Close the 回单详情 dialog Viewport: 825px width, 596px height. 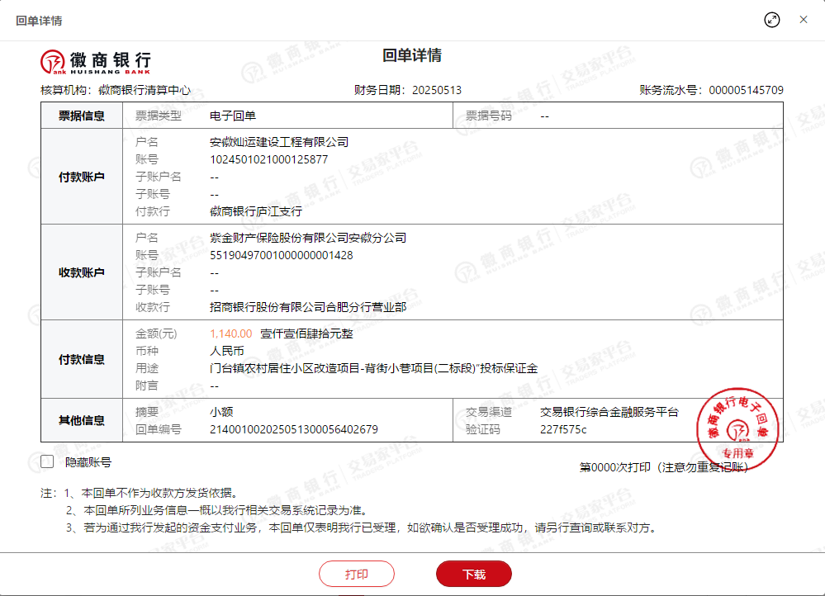point(804,20)
